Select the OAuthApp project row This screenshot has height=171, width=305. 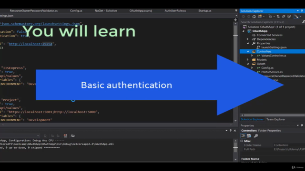pos(260,31)
